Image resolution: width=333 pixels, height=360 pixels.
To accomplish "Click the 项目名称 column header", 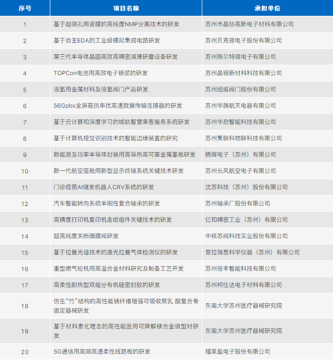I will tap(126, 8).
